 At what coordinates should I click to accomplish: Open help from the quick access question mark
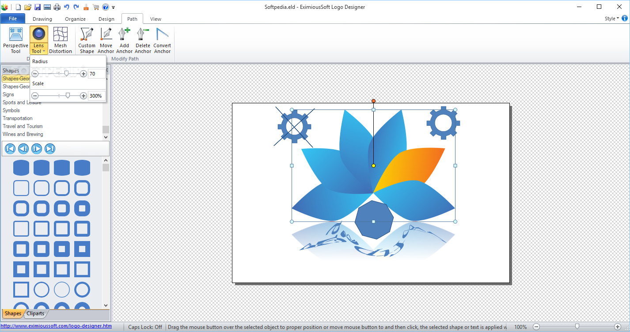106,7
